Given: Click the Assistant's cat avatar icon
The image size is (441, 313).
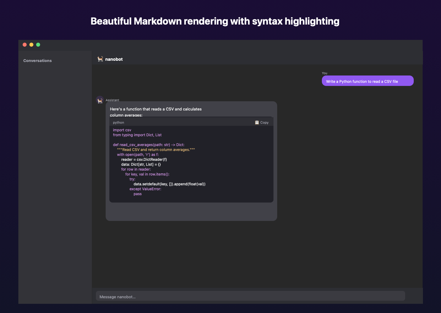Looking at the screenshot, I should click(x=100, y=100).
